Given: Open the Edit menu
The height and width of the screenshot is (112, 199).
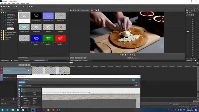Looking at the screenshot, I should click(5, 3).
